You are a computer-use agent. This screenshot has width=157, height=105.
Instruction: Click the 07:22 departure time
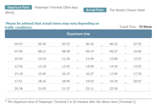tap(138, 44)
